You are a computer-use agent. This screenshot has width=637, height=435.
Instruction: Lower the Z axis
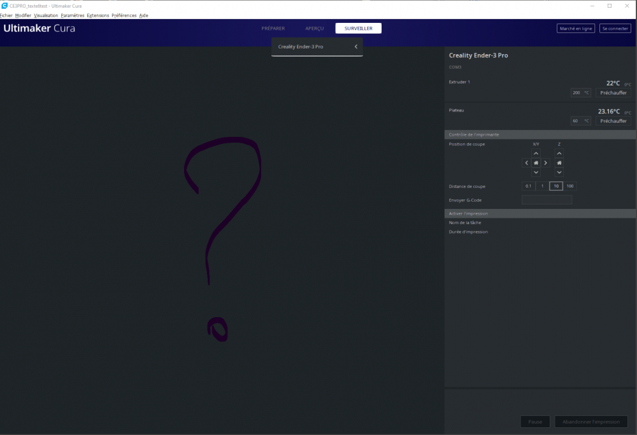(559, 172)
